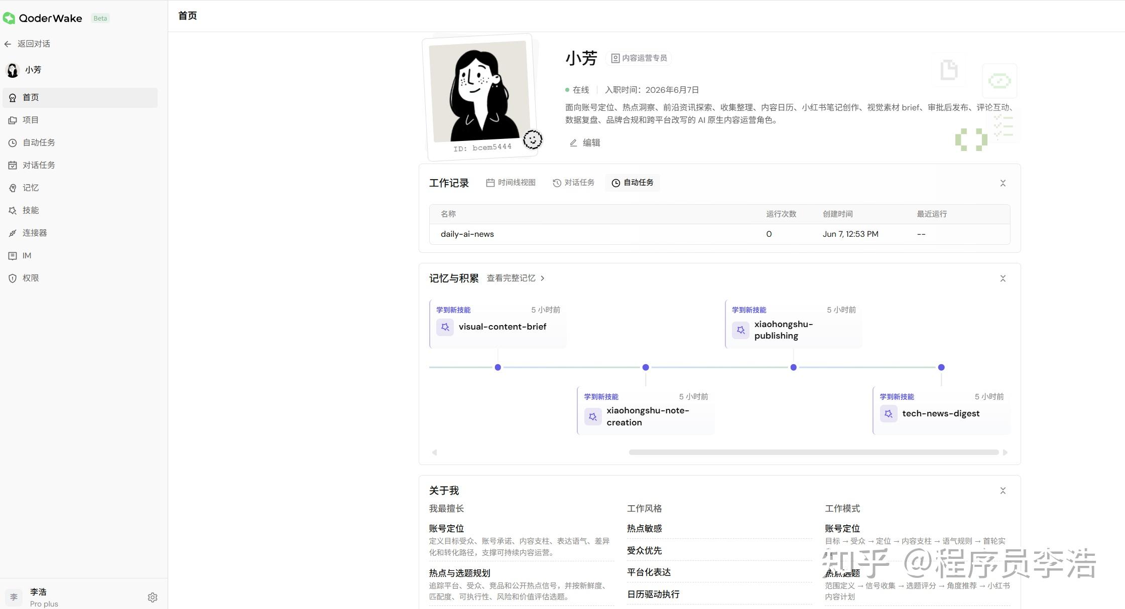This screenshot has width=1125, height=609.
Task: Open 记忆 icon in sidebar
Action: point(13,188)
